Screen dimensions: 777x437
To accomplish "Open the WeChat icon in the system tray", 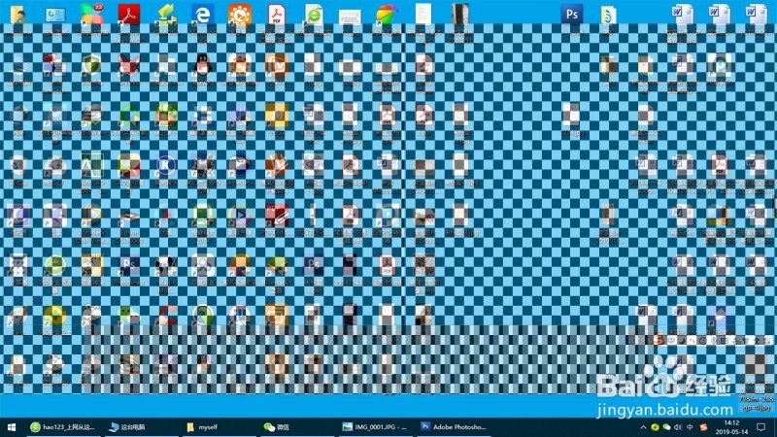I will 666,427.
